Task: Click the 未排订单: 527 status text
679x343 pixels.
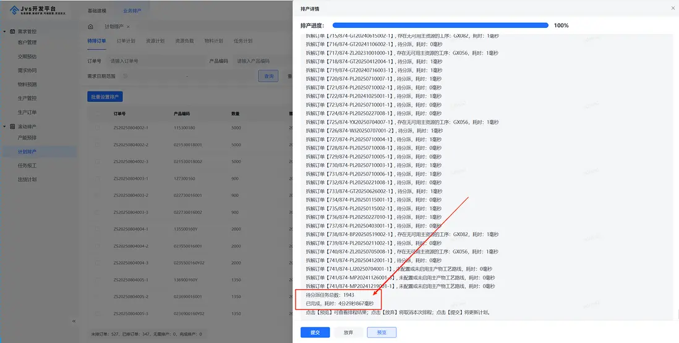Action: click(105, 334)
